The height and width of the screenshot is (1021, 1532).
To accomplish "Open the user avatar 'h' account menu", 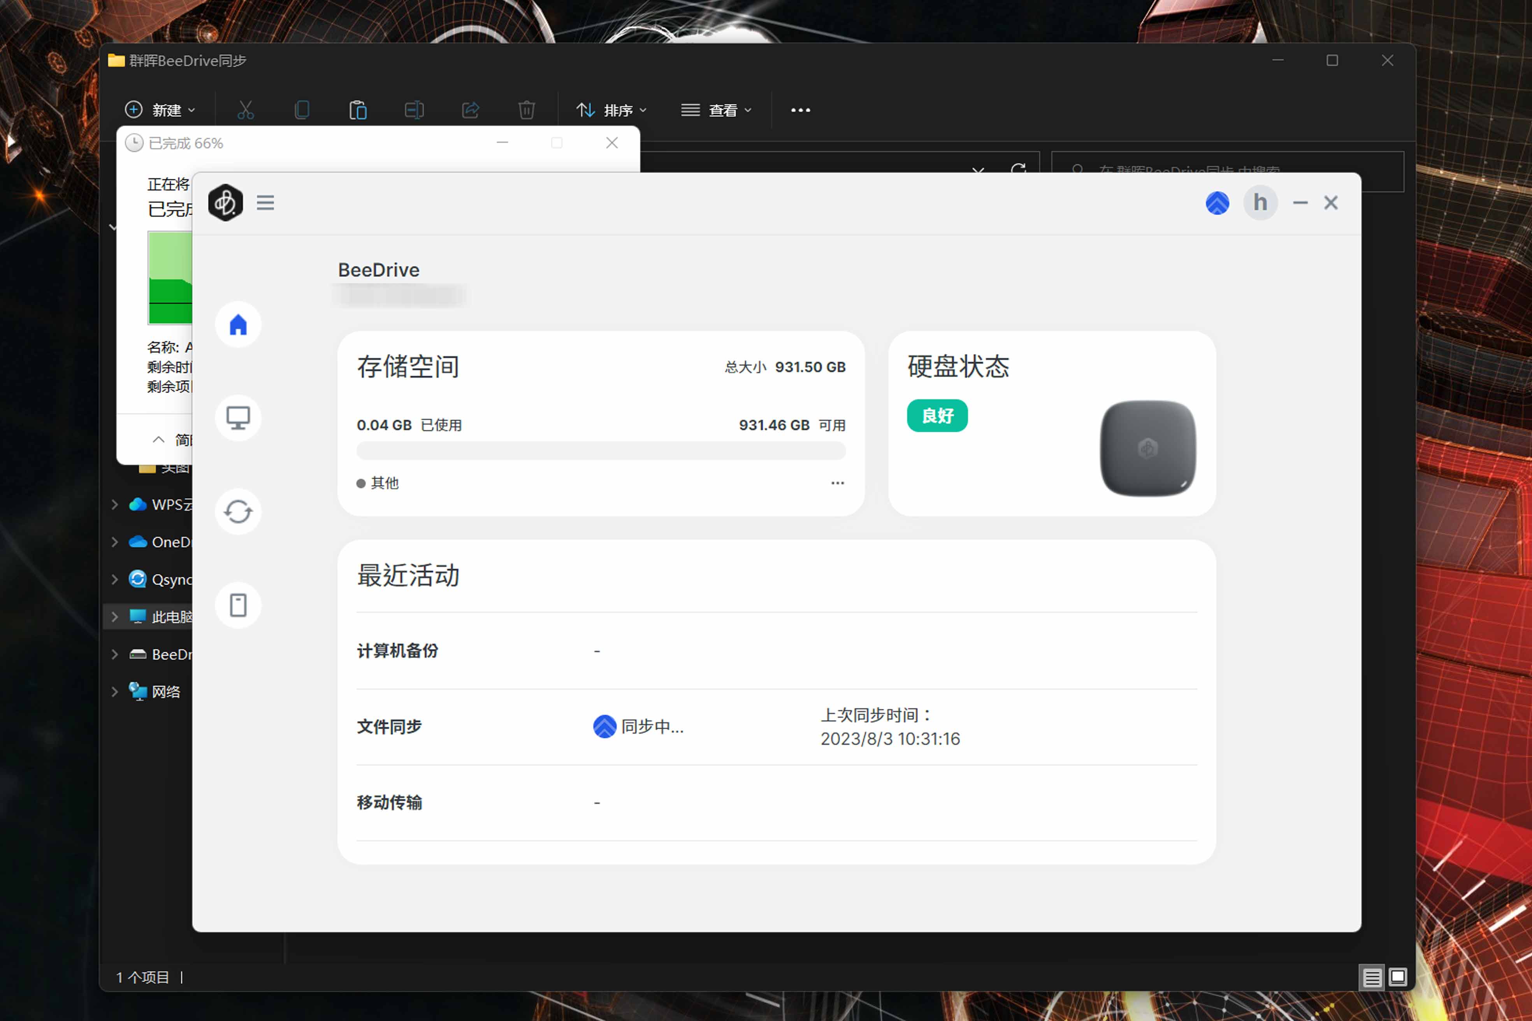I will [x=1260, y=202].
